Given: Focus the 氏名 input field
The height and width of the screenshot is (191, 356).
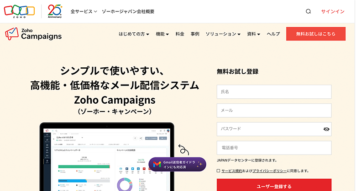Looking at the screenshot, I should click(274, 92).
